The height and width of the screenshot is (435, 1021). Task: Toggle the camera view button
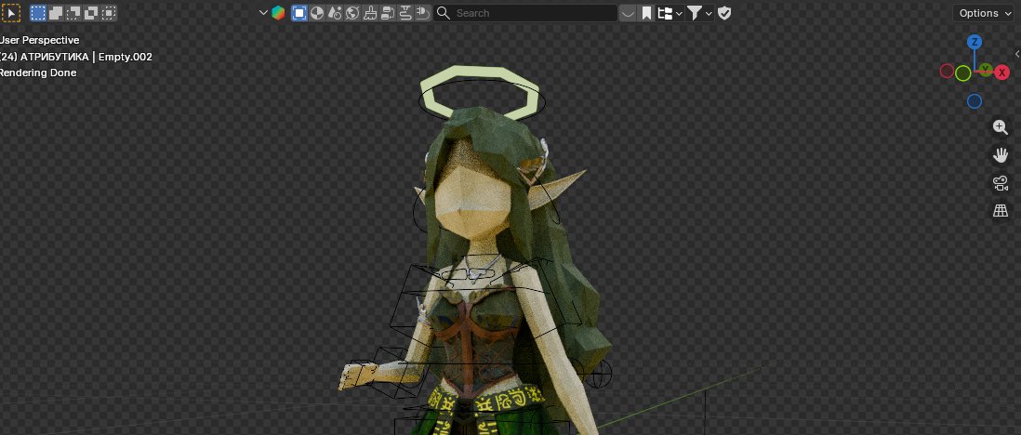(x=1001, y=183)
